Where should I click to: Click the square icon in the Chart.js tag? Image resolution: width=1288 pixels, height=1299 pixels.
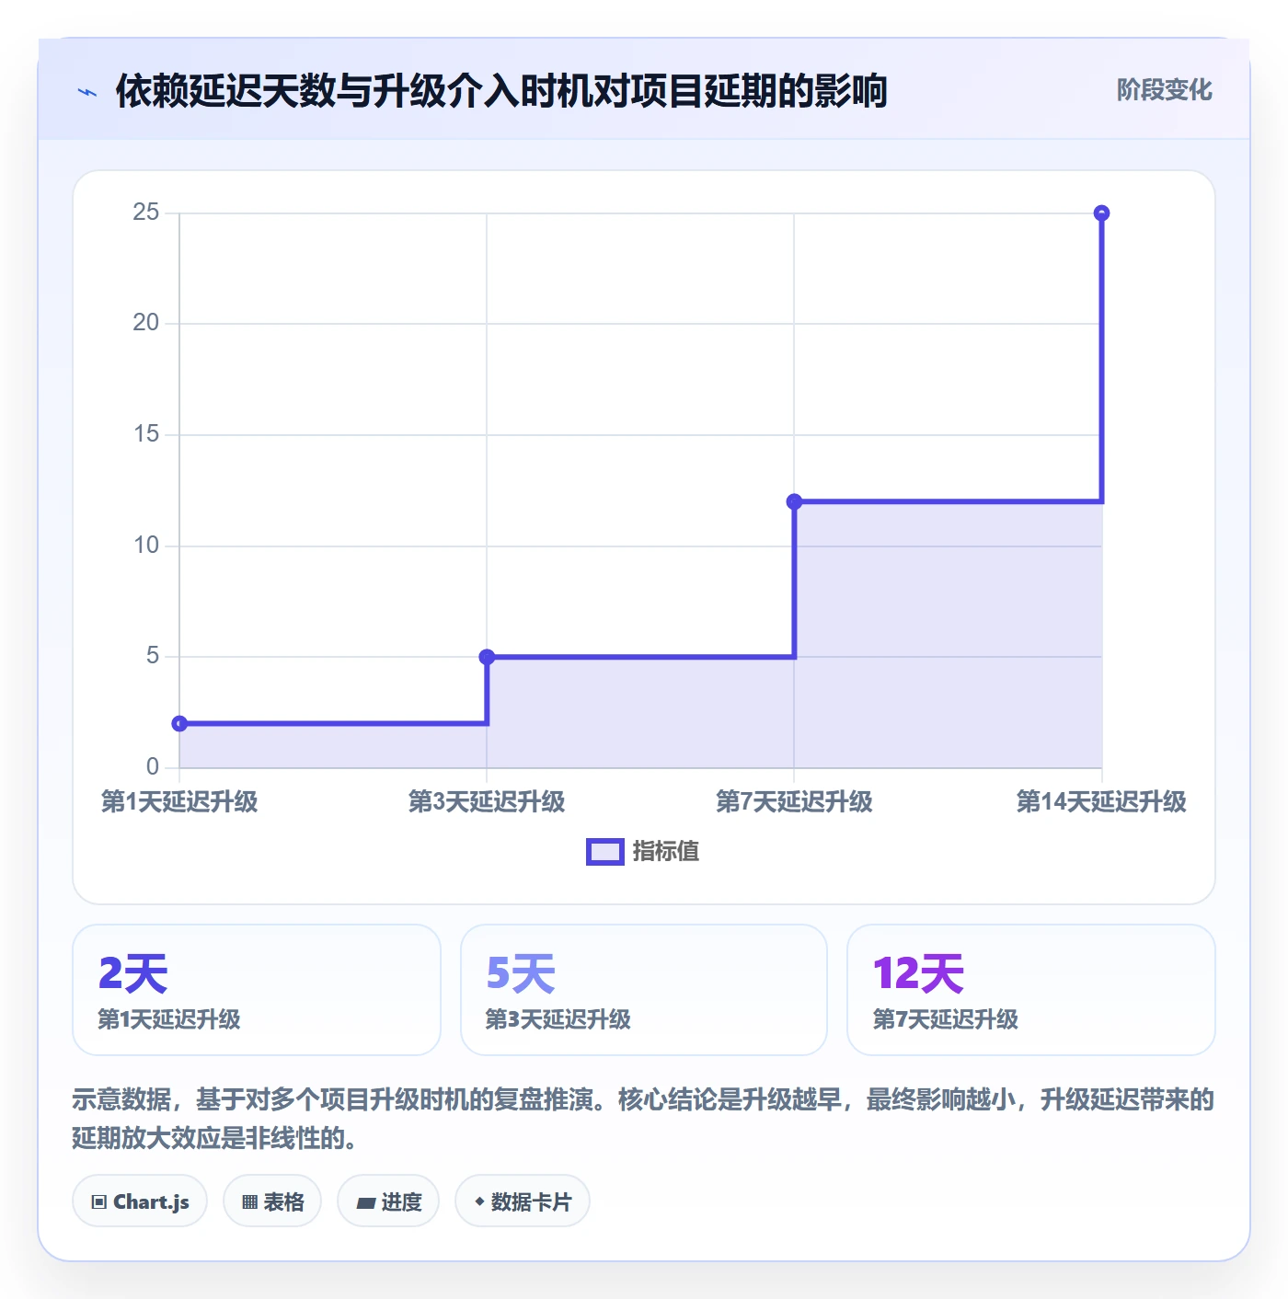coord(99,1201)
